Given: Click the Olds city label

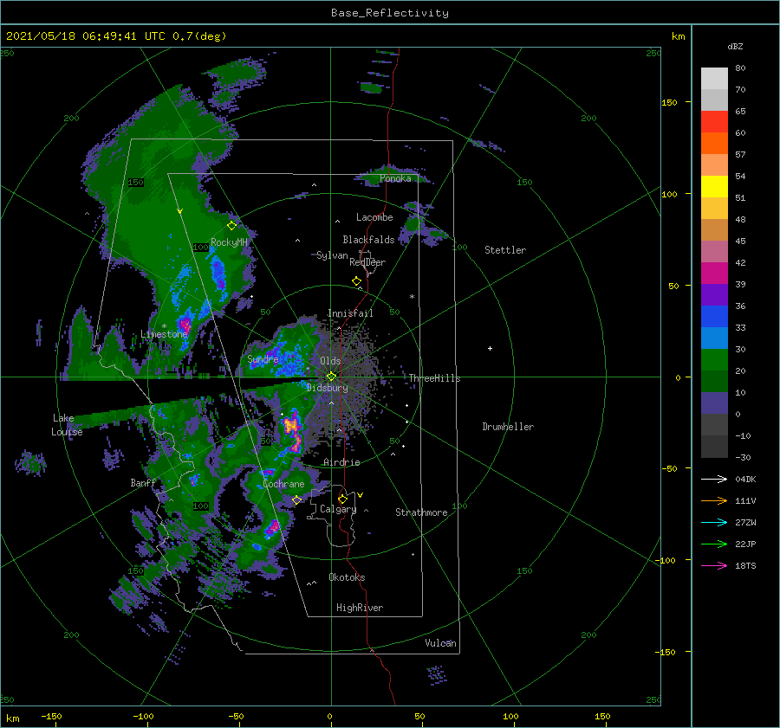Looking at the screenshot, I should [330, 361].
